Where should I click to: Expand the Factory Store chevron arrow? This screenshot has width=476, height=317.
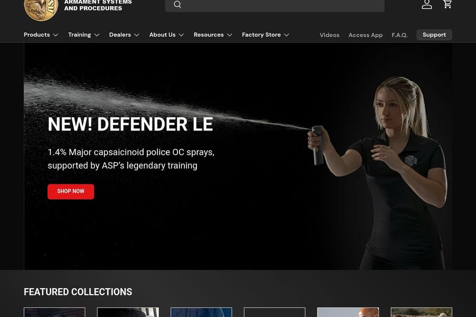tap(286, 35)
